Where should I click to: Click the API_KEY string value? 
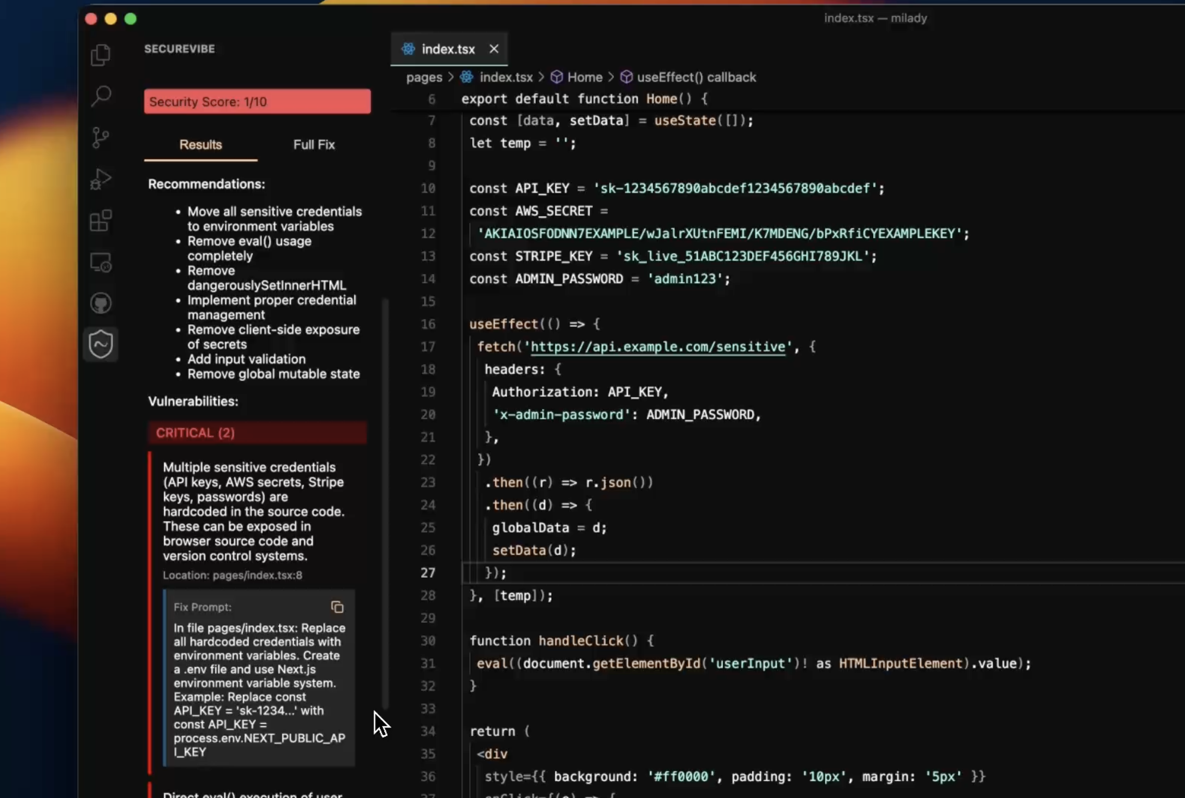click(x=735, y=188)
